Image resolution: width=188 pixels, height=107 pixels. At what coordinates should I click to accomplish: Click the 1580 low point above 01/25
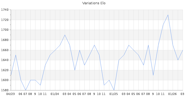click(x=114, y=90)
